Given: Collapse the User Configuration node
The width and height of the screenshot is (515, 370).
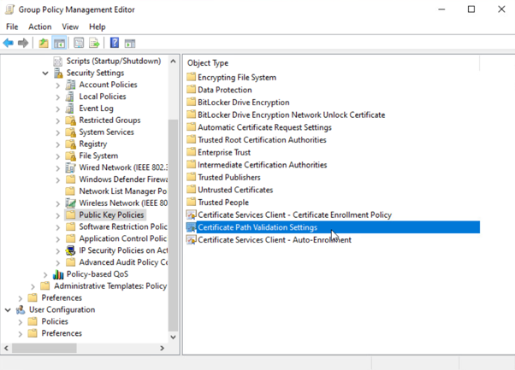Looking at the screenshot, I should [8, 310].
